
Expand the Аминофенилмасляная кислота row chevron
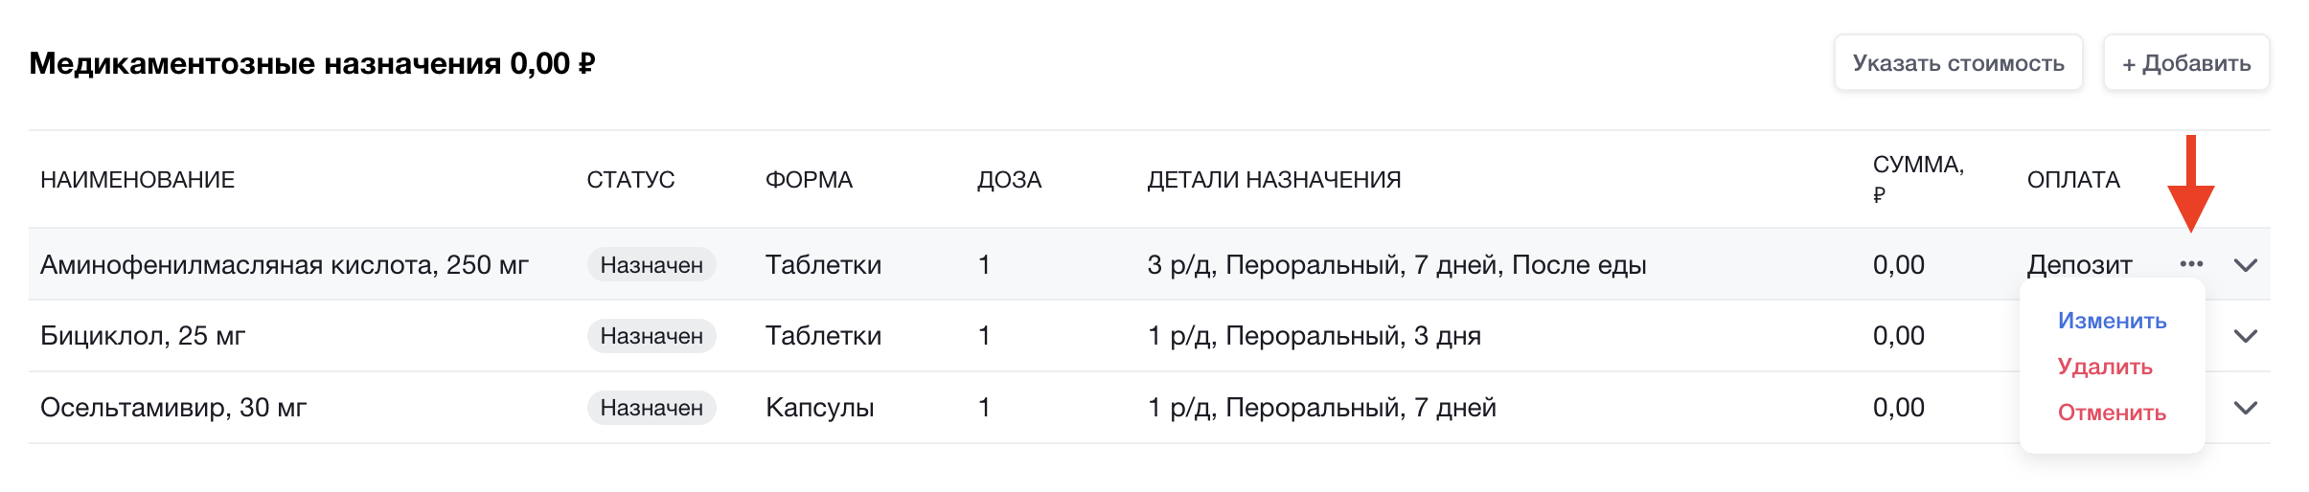point(2246,265)
